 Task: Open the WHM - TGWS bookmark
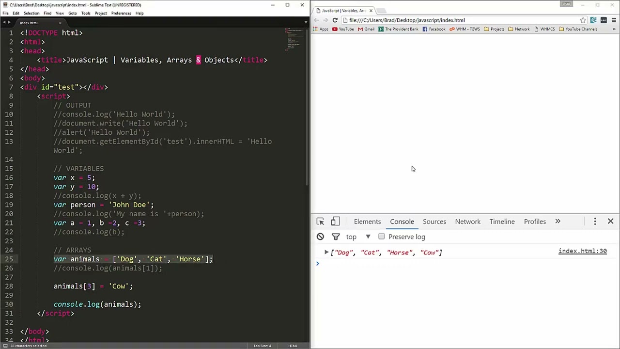pos(465,29)
